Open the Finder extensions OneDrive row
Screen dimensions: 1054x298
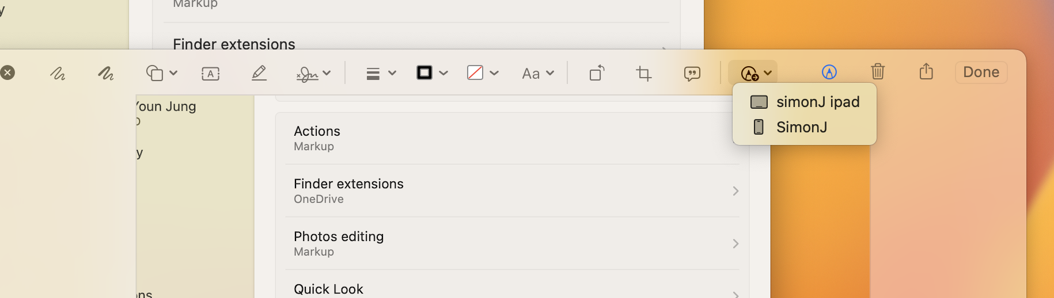tap(513, 191)
